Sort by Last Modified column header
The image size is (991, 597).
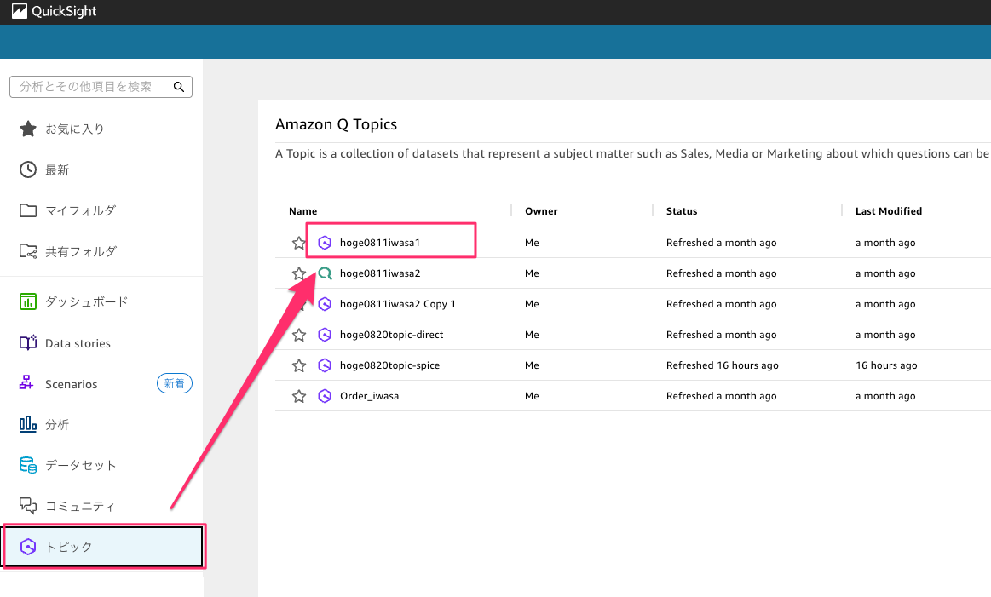(888, 211)
